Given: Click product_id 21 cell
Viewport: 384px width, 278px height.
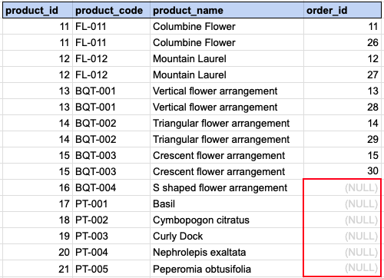Looking at the screenshot, I should (38, 269).
